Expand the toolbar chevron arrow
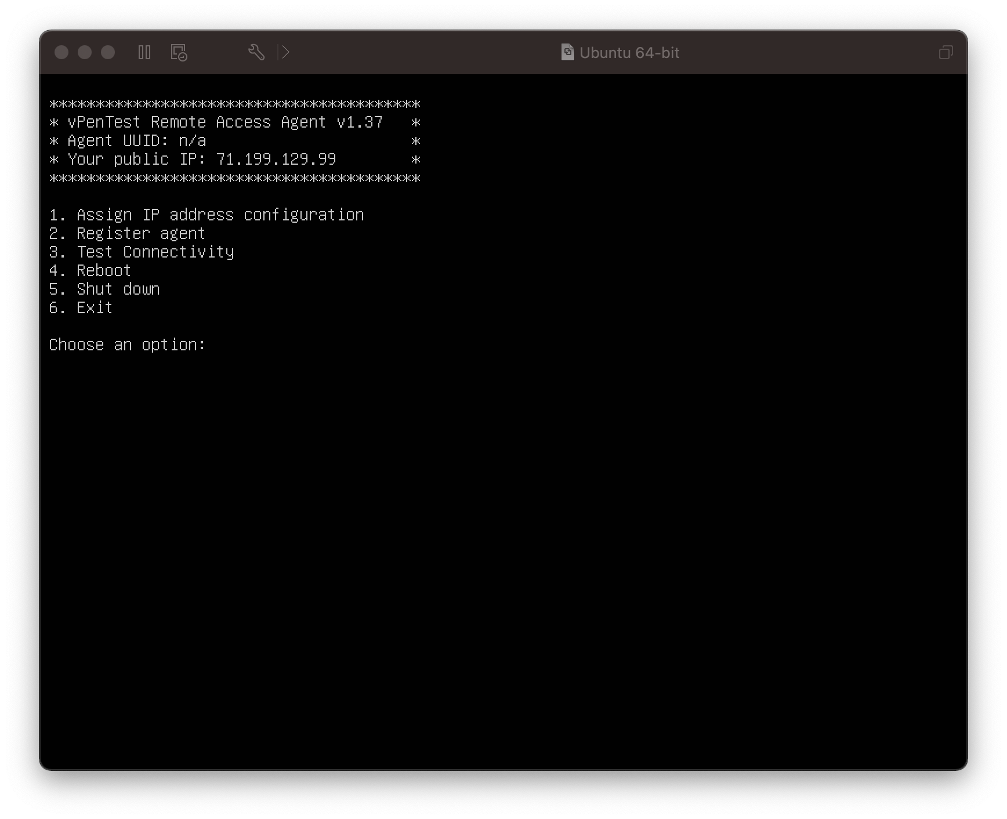 pyautogui.click(x=285, y=53)
